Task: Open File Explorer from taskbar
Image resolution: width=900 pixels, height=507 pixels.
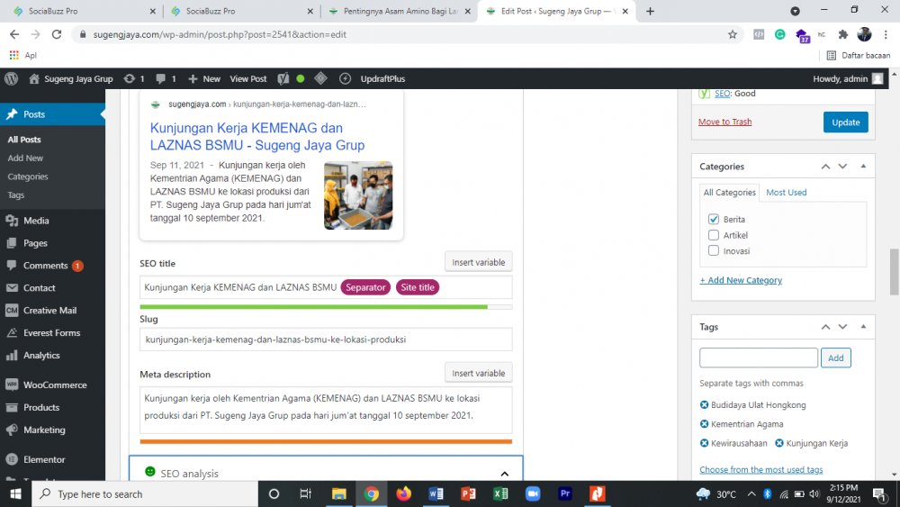Action: 338,493
